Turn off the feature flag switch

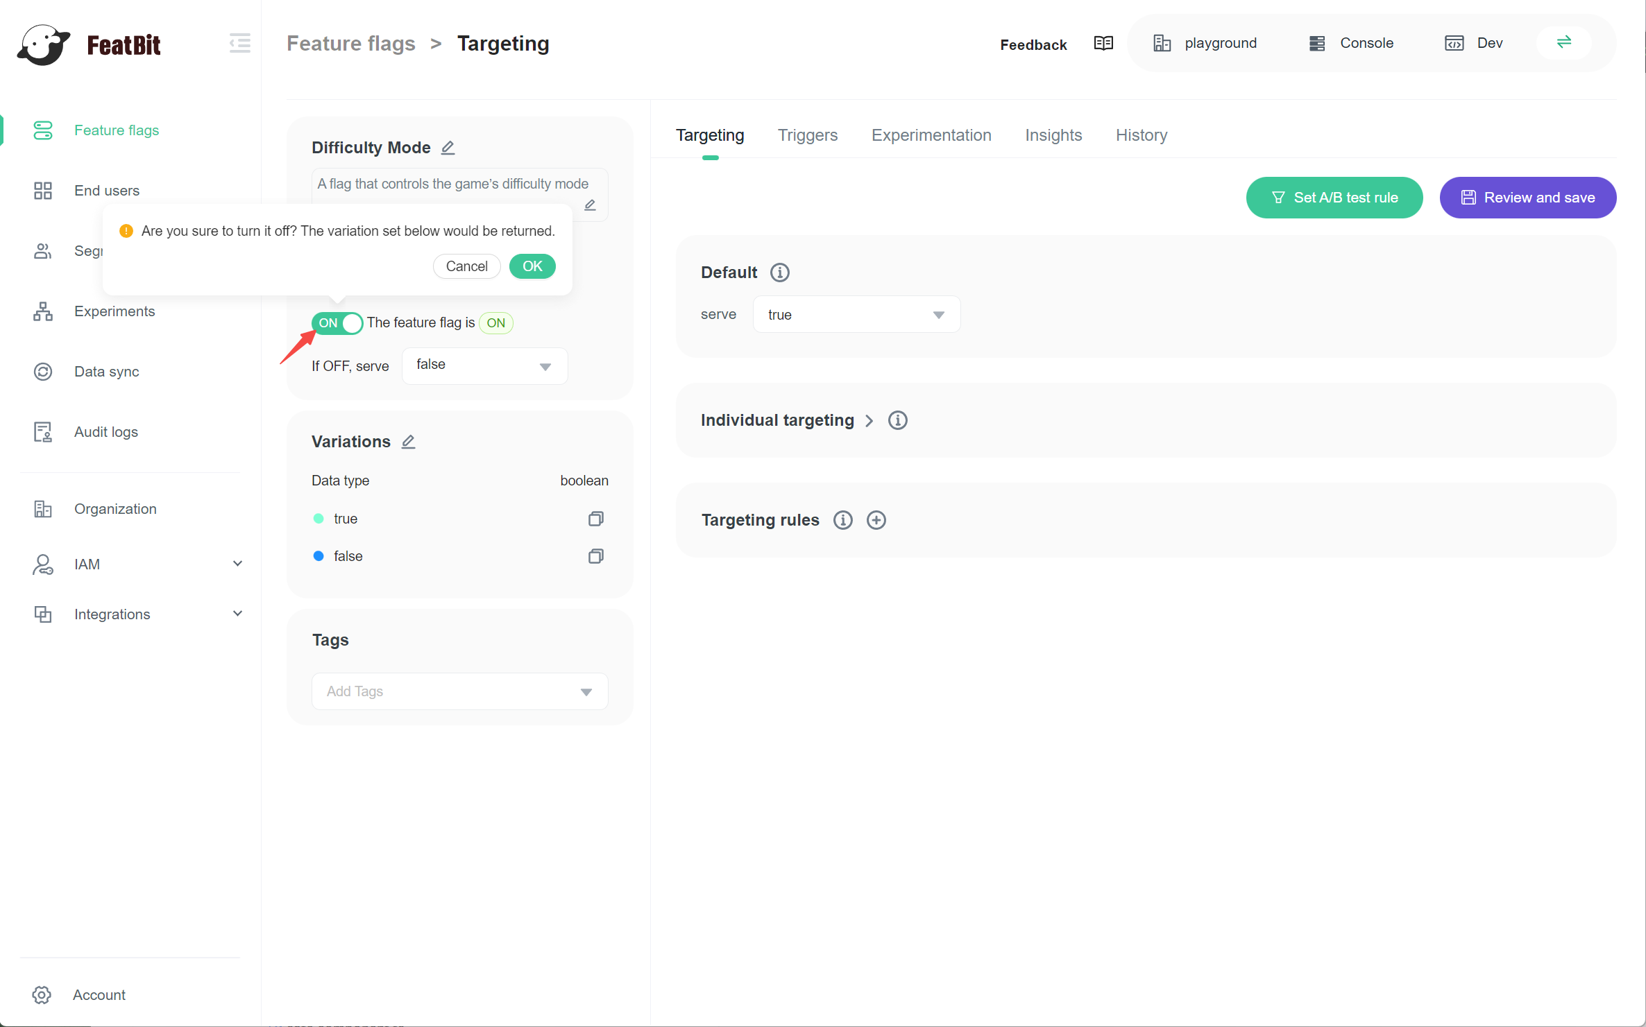pos(337,322)
